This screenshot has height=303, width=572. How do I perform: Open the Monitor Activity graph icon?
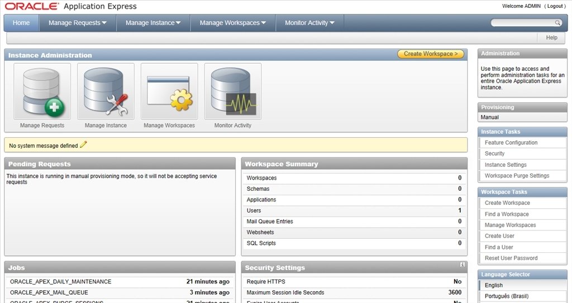[233, 91]
